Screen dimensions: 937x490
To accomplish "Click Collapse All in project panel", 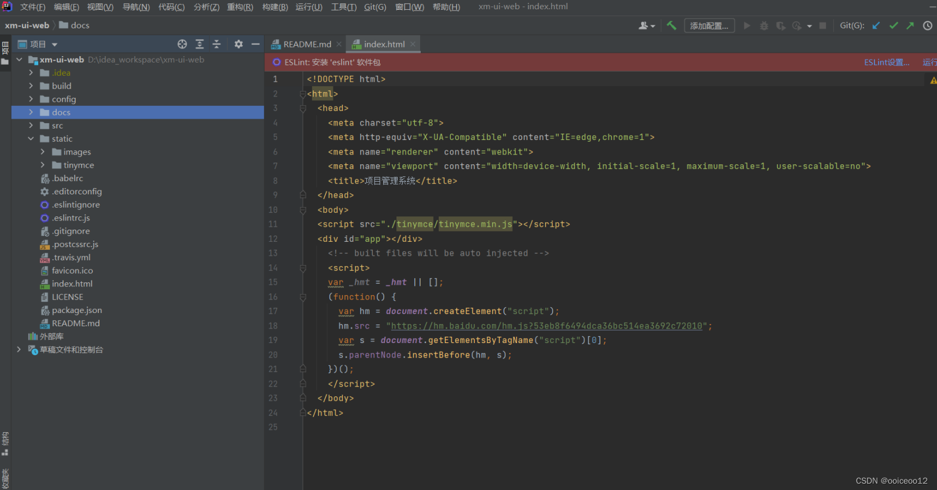I will pos(216,44).
